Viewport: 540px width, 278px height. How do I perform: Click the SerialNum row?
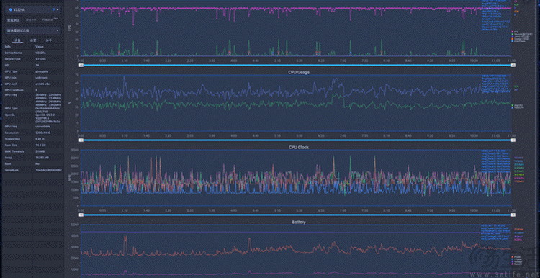pos(33,170)
